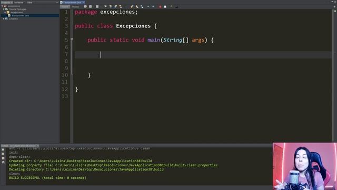Select Source Packages in project tree
337x190 pixels.
click(17, 9)
